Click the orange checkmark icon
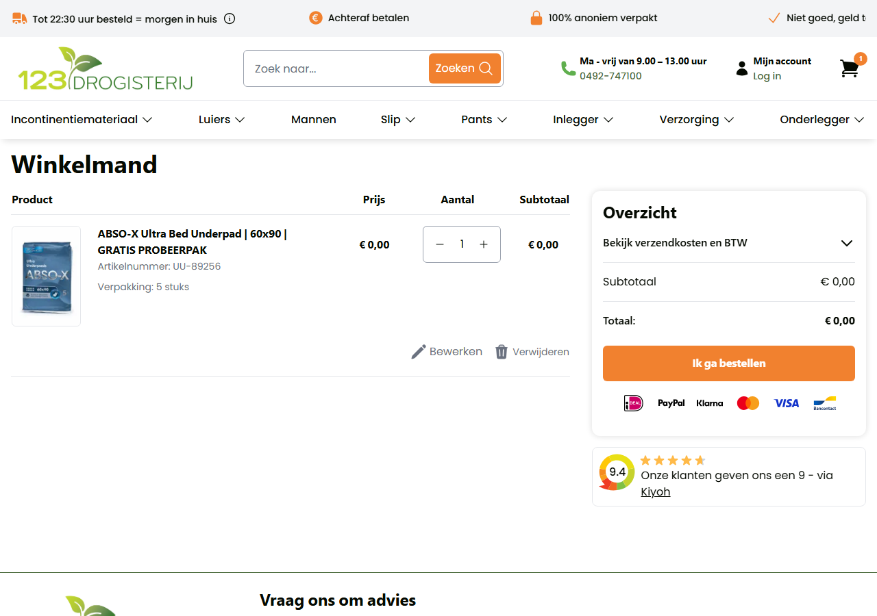The height and width of the screenshot is (616, 877). (x=774, y=18)
